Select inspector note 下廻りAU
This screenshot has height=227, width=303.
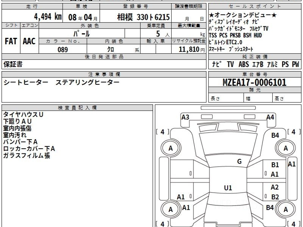tap(17, 122)
